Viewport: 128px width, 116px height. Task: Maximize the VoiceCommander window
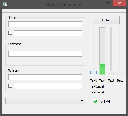[109, 4]
